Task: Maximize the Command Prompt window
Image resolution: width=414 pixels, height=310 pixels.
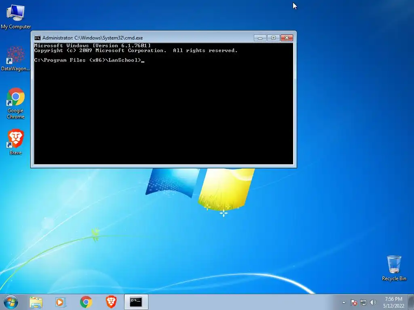Action: click(274, 38)
